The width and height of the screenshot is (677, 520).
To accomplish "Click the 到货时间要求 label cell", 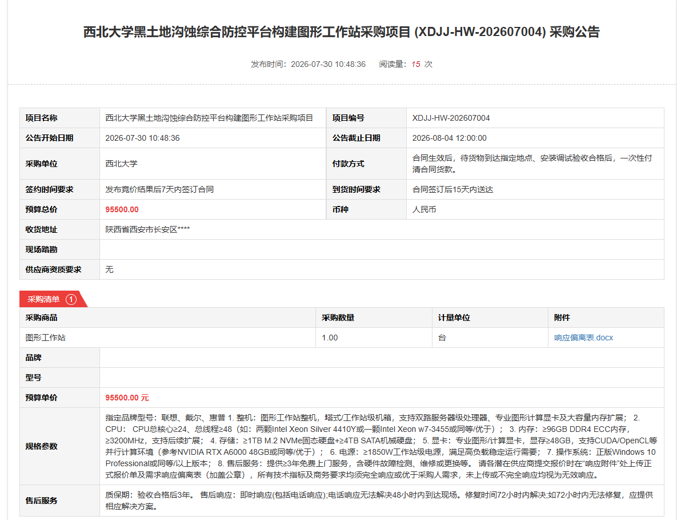I will [366, 189].
